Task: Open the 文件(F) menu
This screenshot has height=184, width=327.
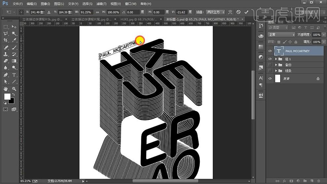Action: point(18,4)
